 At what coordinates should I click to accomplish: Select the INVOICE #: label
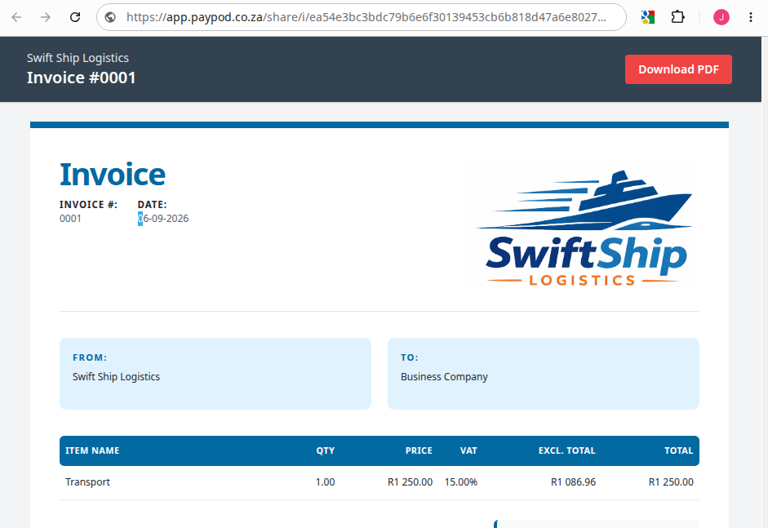[x=89, y=205]
